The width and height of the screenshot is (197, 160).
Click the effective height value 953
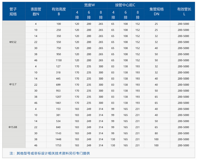pos(58,91)
